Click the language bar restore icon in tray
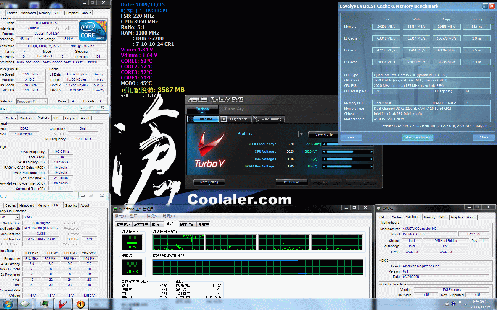 pyautogui.click(x=460, y=302)
